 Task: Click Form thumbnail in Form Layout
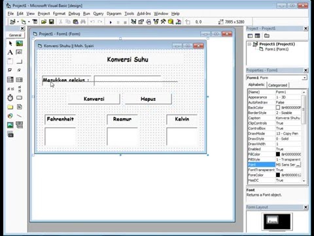click(x=273, y=220)
